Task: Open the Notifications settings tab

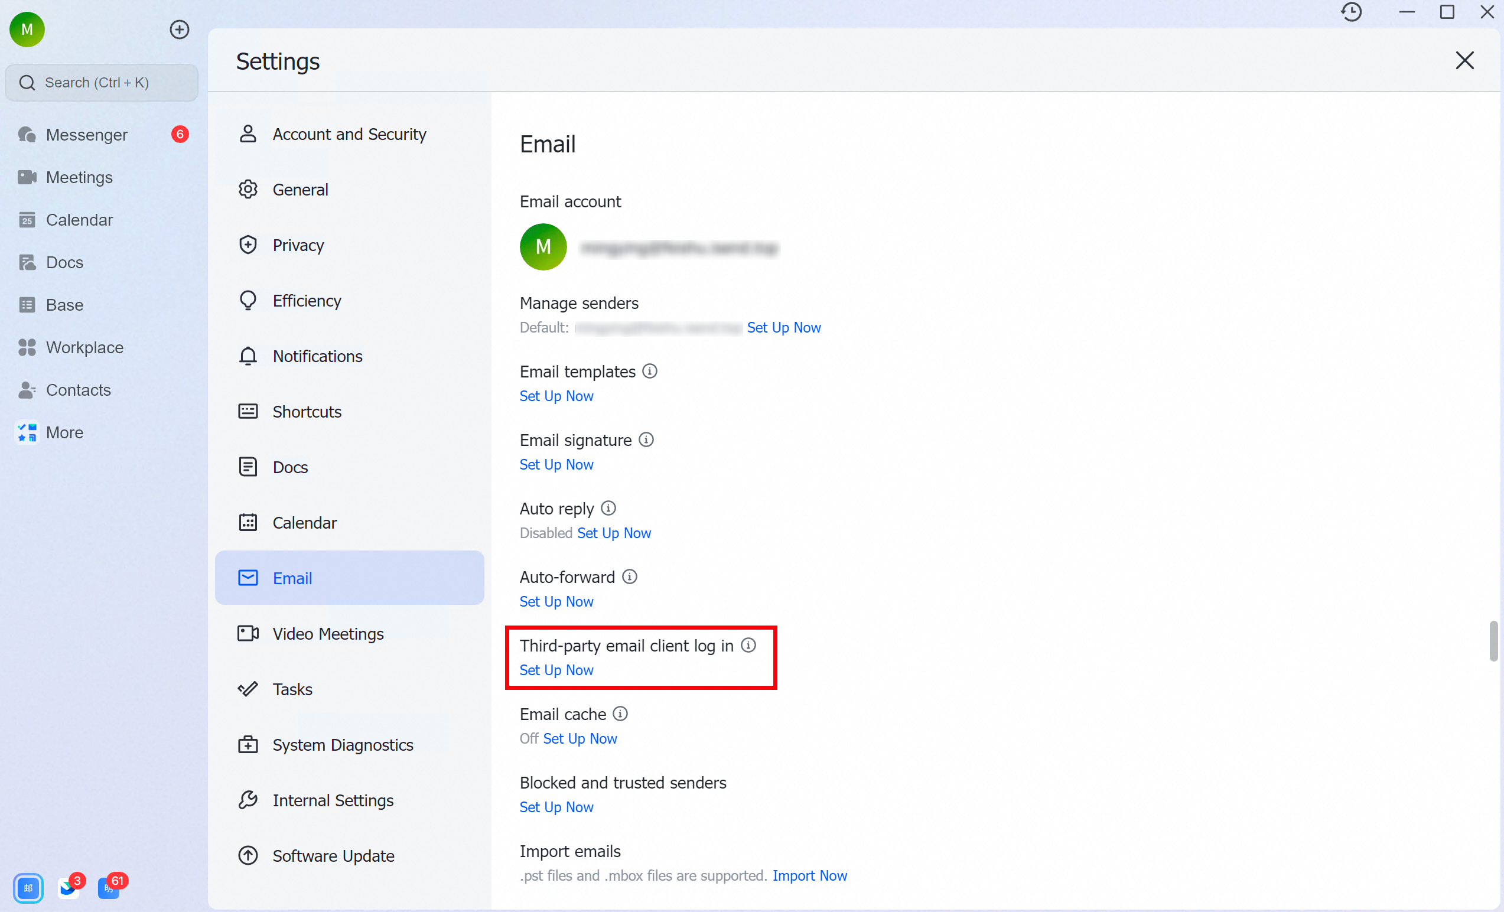Action: 317,356
